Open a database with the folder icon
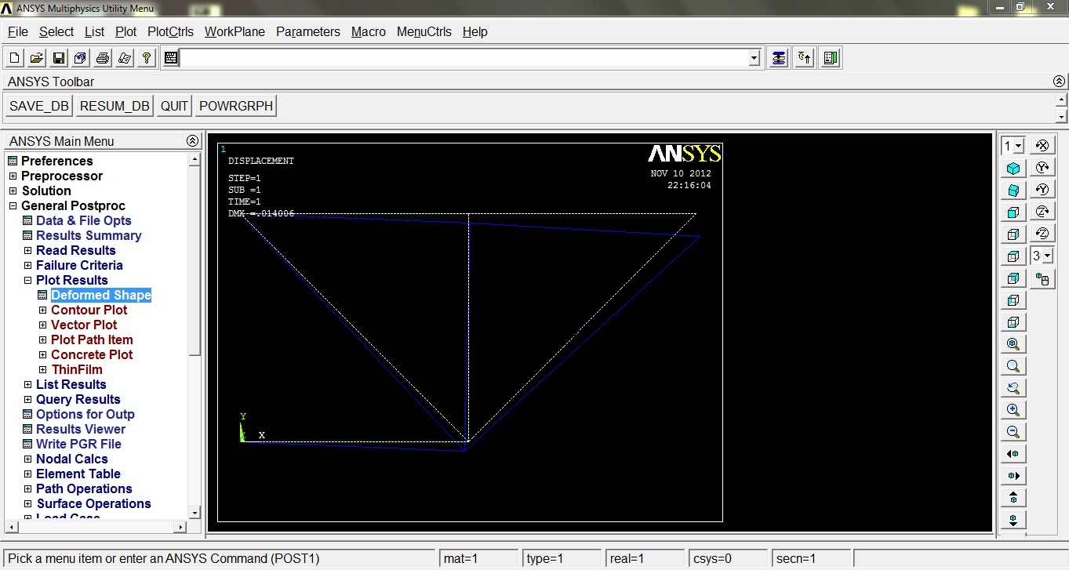1069x570 pixels. pyautogui.click(x=37, y=58)
